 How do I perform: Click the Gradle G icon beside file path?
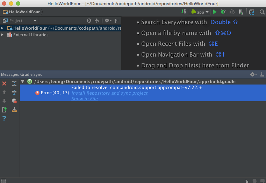(x=30, y=81)
